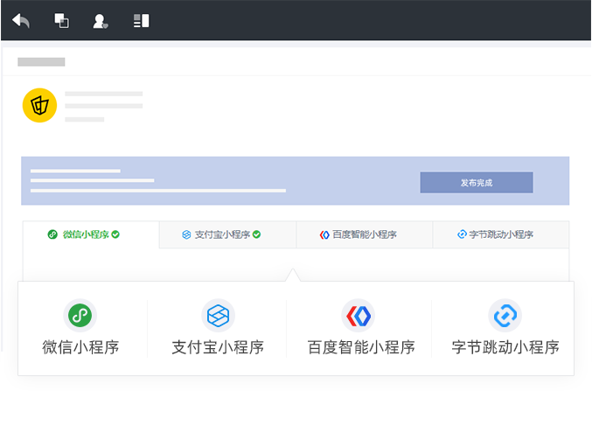
Task: Click the panel layout icon in the toolbar
Action: 141,20
